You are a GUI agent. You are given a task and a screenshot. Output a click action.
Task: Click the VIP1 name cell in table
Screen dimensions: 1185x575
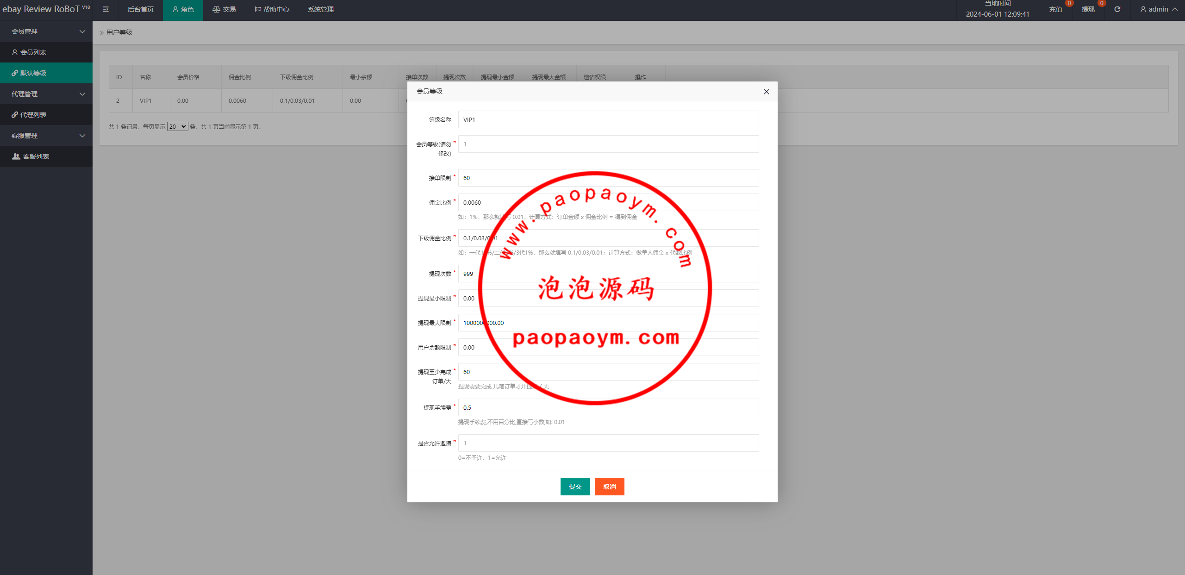[151, 100]
